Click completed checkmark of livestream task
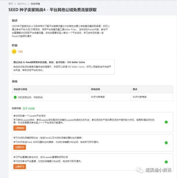This screenshot has width=177, height=178. [x=166, y=162]
